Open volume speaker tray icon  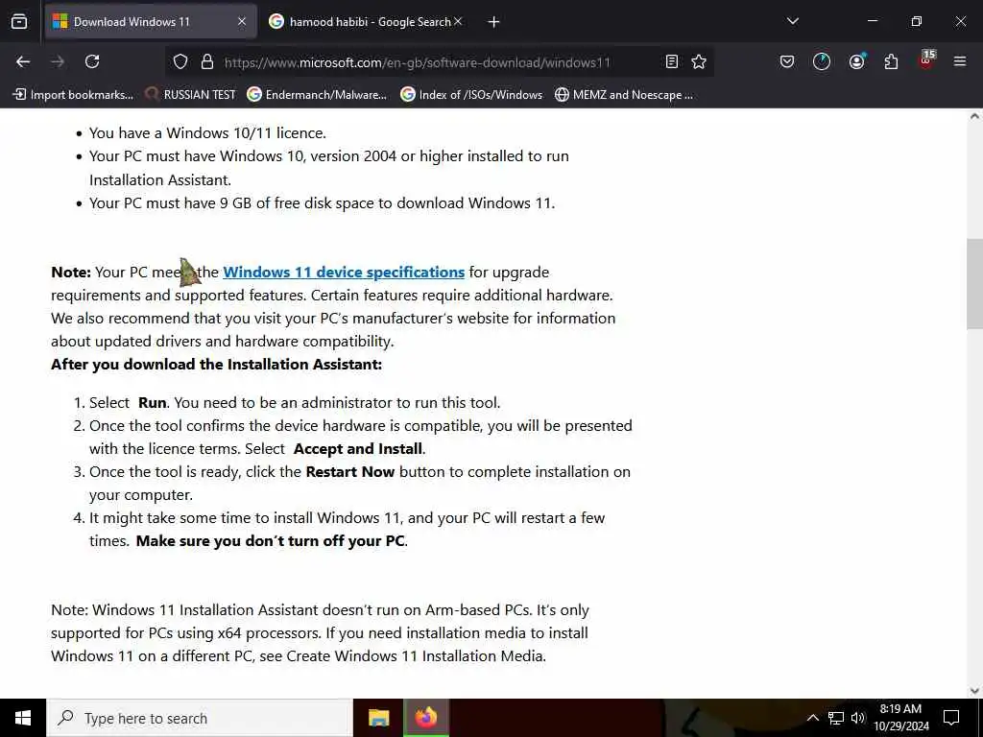[x=857, y=718]
